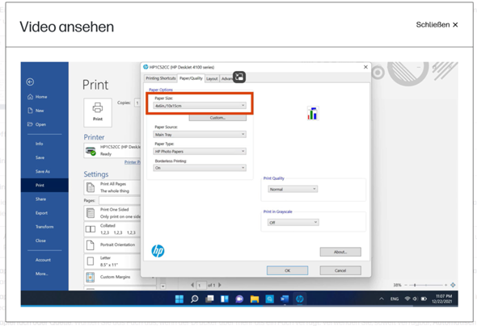Click ENG language indicator
The image size is (477, 326).
coord(395,299)
